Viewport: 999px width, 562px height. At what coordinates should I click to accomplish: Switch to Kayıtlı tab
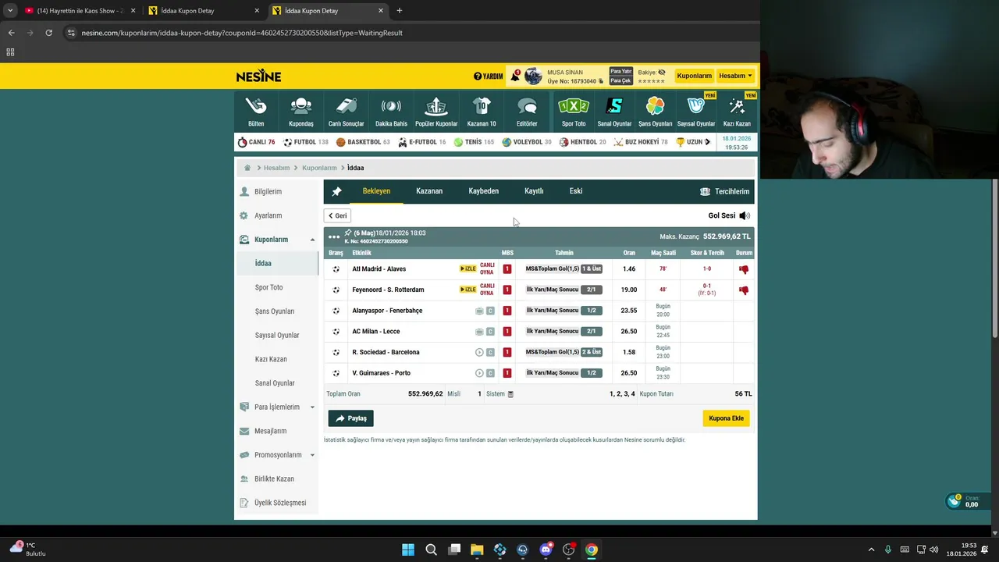(x=534, y=191)
